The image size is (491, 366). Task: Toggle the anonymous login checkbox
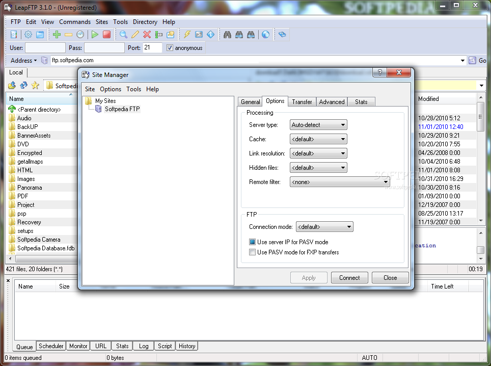click(x=170, y=47)
